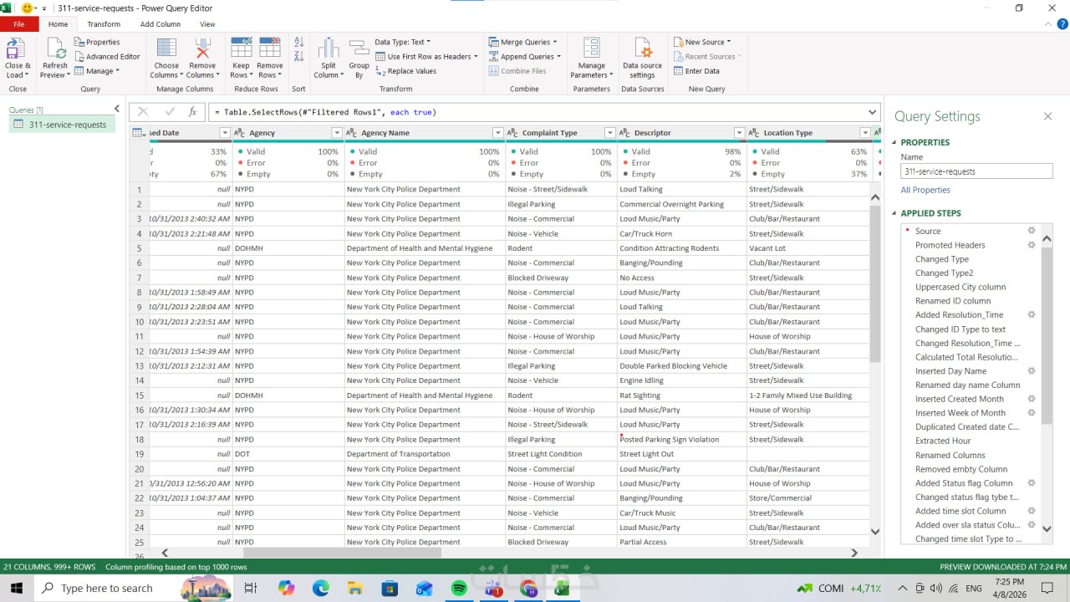
Task: Select the Renamed Columns applied step
Action: tap(950, 455)
